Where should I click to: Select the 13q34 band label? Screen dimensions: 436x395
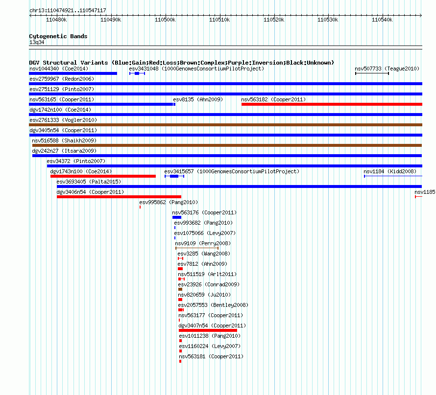click(x=37, y=42)
